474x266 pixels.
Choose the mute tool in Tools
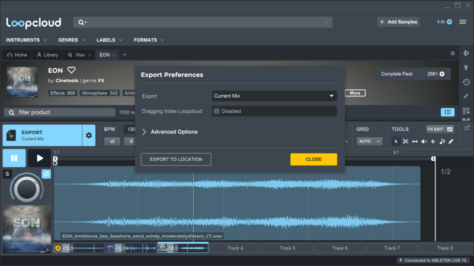(x=424, y=142)
